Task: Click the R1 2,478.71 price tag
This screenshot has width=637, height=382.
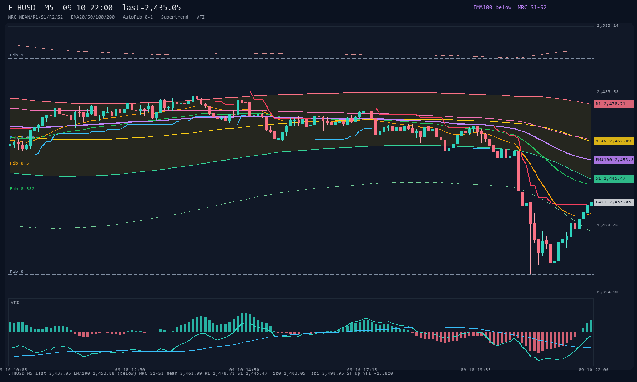Action: click(x=614, y=104)
